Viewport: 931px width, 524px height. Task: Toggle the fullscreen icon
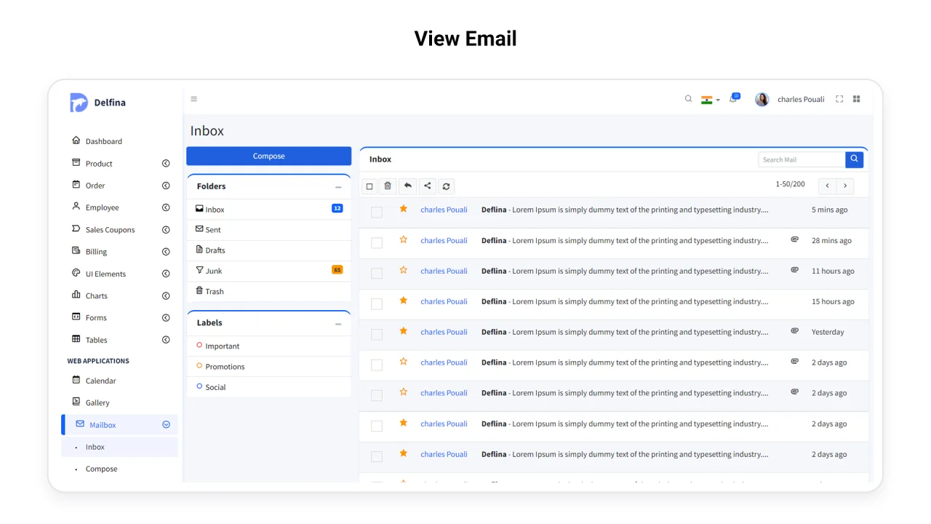839,99
